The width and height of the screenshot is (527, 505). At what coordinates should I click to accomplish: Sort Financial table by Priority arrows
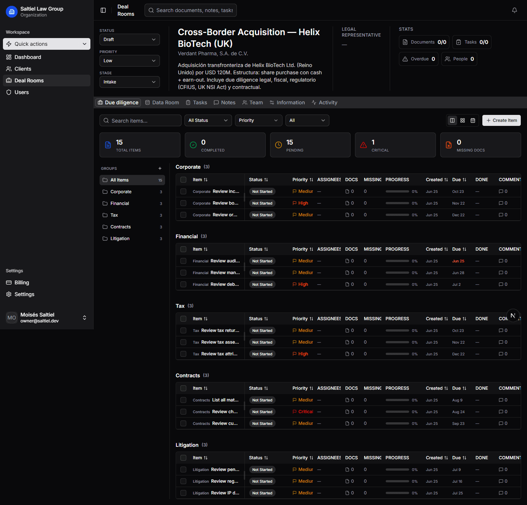[311, 249]
